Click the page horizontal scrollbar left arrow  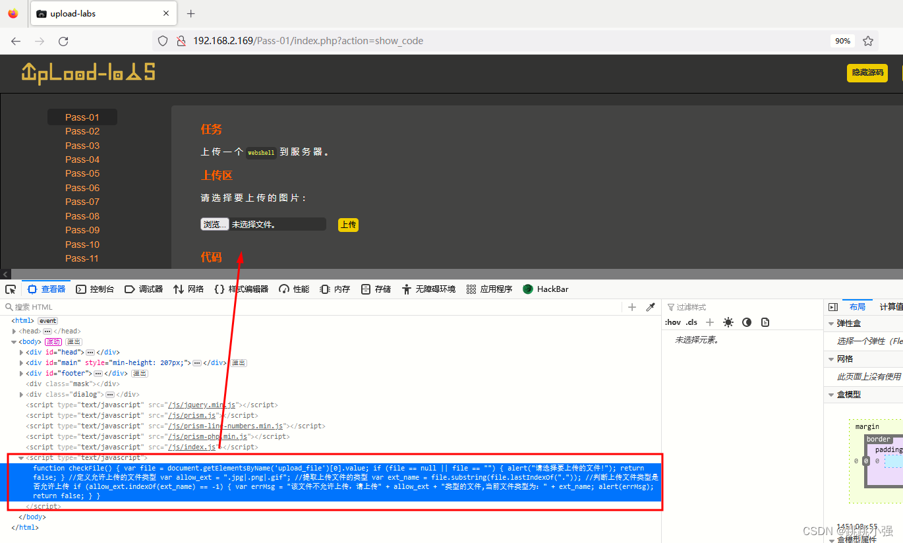coord(5,274)
